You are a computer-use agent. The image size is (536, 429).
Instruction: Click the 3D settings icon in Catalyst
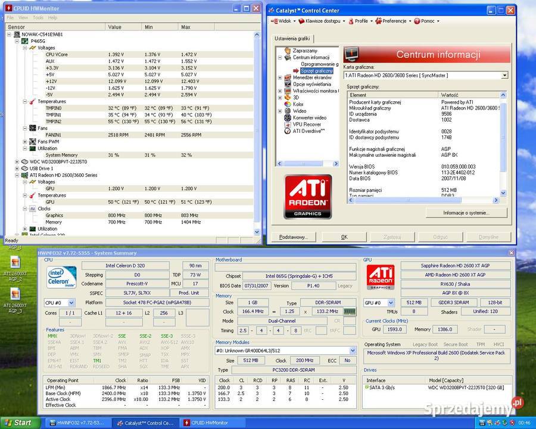pyautogui.click(x=288, y=98)
